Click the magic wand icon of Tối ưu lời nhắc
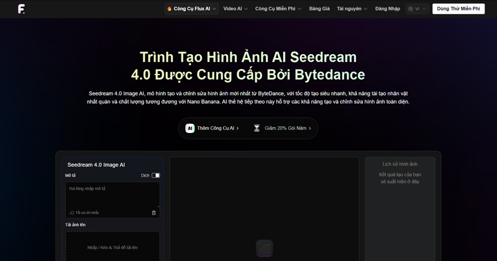 (71, 213)
